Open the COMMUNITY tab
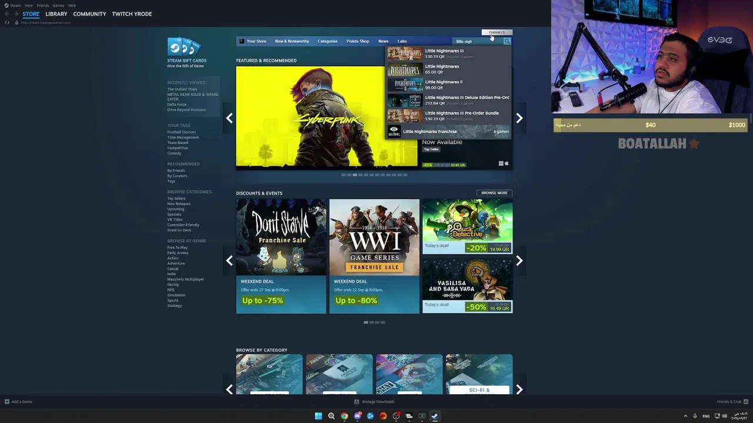Viewport: 753px width, 423px height. 89,14
